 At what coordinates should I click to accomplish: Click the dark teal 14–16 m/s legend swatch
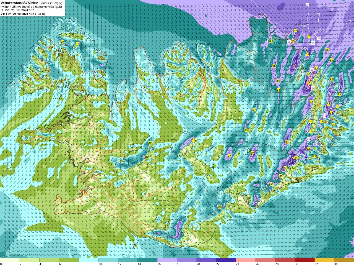coord(147,260)
